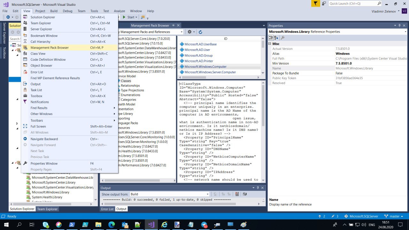The height and width of the screenshot is (230, 409).
Task: Expand the Find Results submenu
Action: tap(69, 108)
